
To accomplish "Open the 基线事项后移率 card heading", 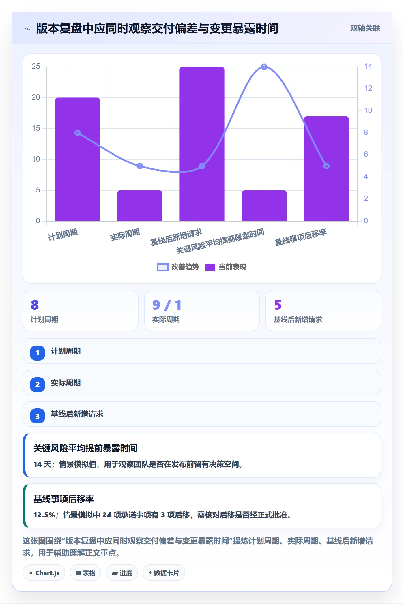I will tap(64, 499).
